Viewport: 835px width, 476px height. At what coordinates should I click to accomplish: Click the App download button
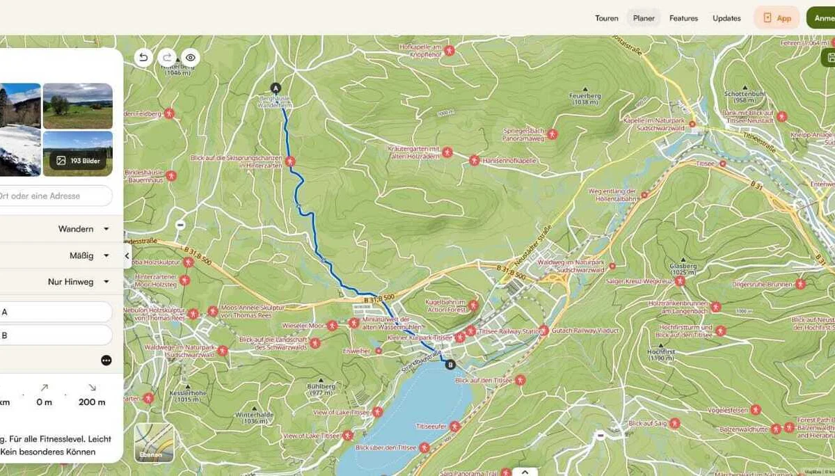click(777, 18)
